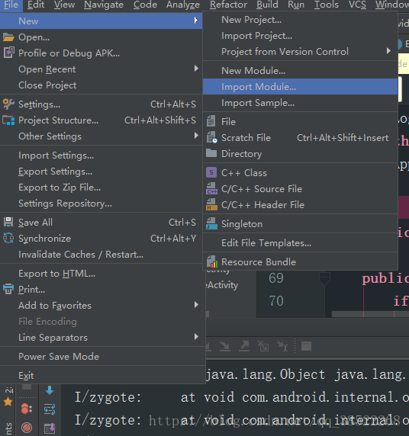
Task: Open the Navigate menu
Action: (104, 5)
